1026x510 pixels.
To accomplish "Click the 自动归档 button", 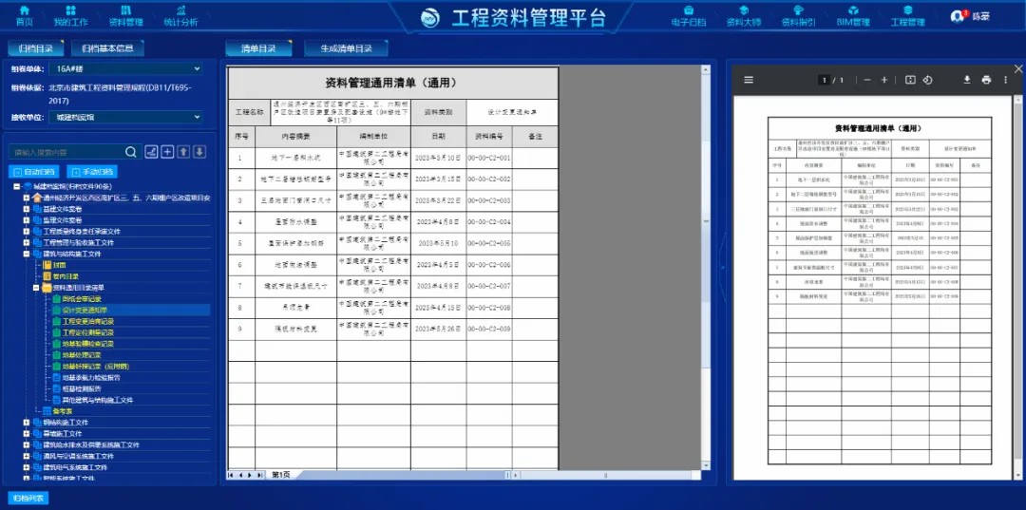I will pyautogui.click(x=35, y=172).
